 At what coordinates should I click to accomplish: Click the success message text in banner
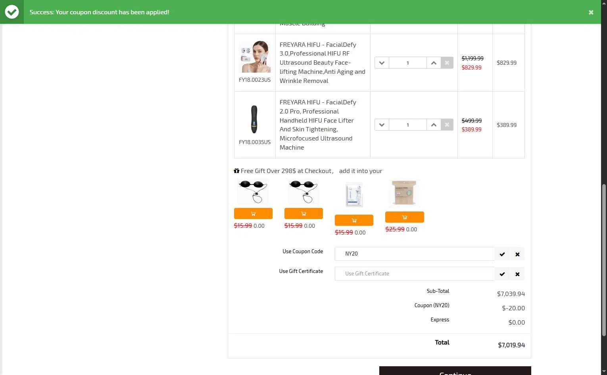99,12
